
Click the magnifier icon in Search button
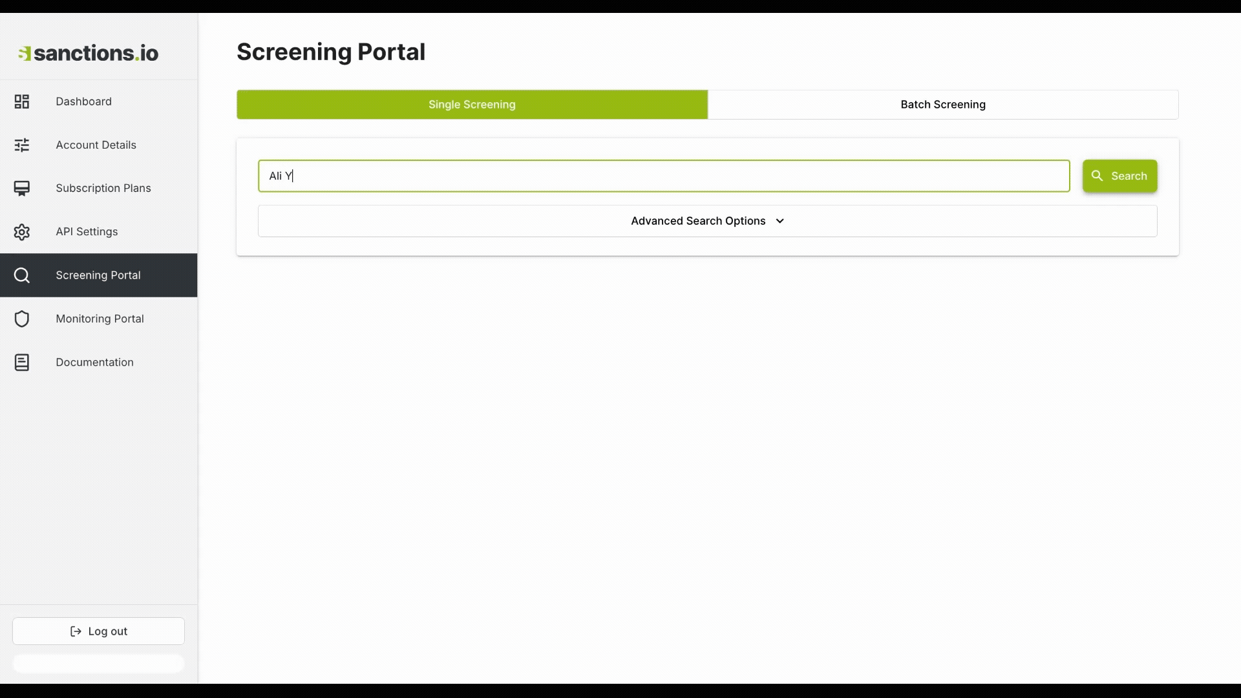(x=1098, y=176)
